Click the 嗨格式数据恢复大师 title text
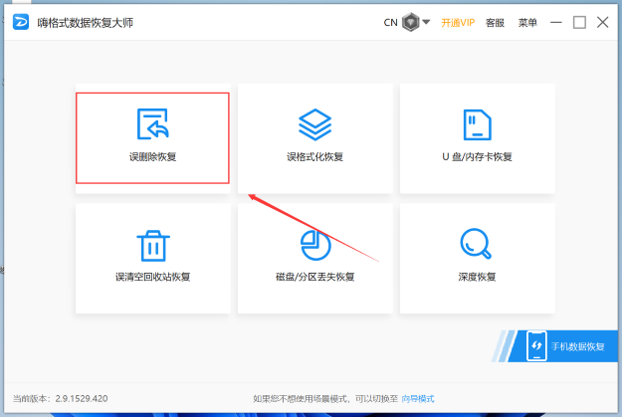 coord(86,23)
